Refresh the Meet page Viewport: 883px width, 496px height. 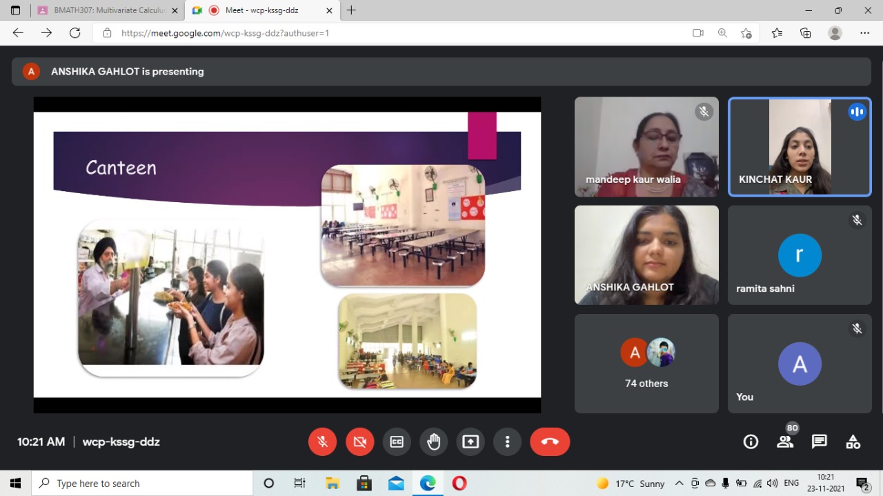tap(75, 33)
